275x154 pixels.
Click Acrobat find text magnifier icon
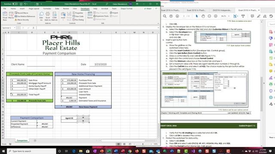[x=165, y=16]
